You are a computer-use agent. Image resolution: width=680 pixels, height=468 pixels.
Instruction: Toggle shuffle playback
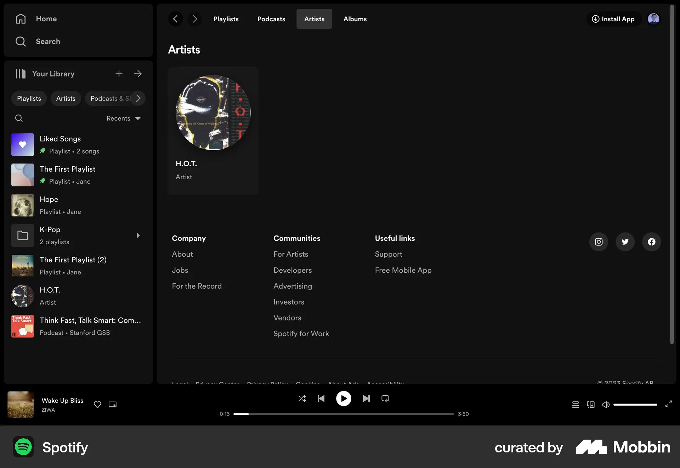(302, 399)
